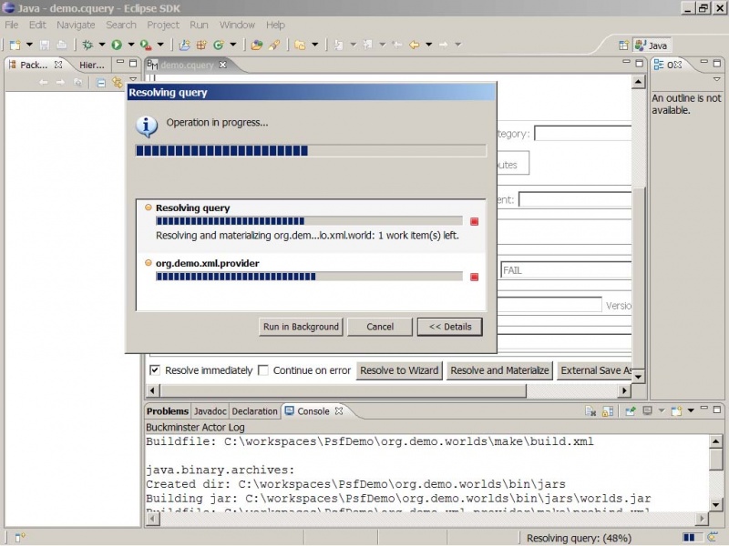The height and width of the screenshot is (546, 729).
Task: Click the Resolving query job progress bar
Action: pos(309,221)
